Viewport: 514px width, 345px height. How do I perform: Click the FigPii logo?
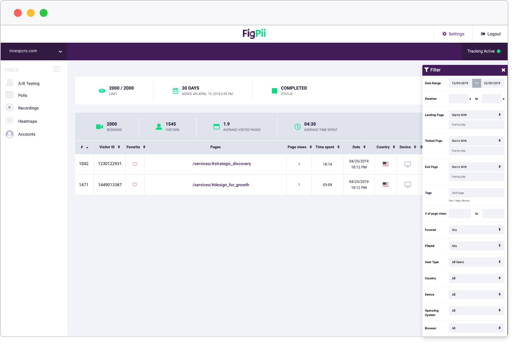point(254,34)
